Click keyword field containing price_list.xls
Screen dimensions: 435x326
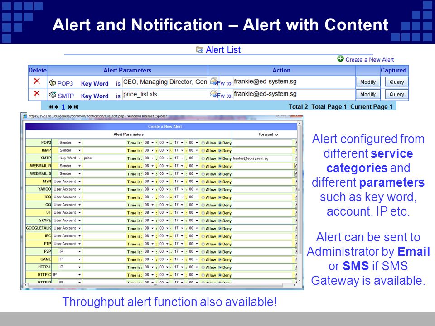[165, 95]
